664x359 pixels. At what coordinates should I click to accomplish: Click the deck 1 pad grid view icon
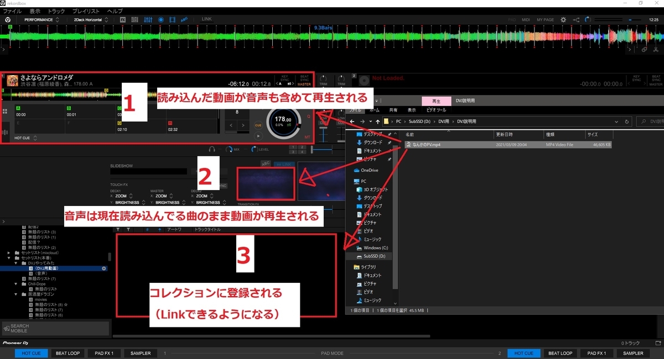click(5, 111)
